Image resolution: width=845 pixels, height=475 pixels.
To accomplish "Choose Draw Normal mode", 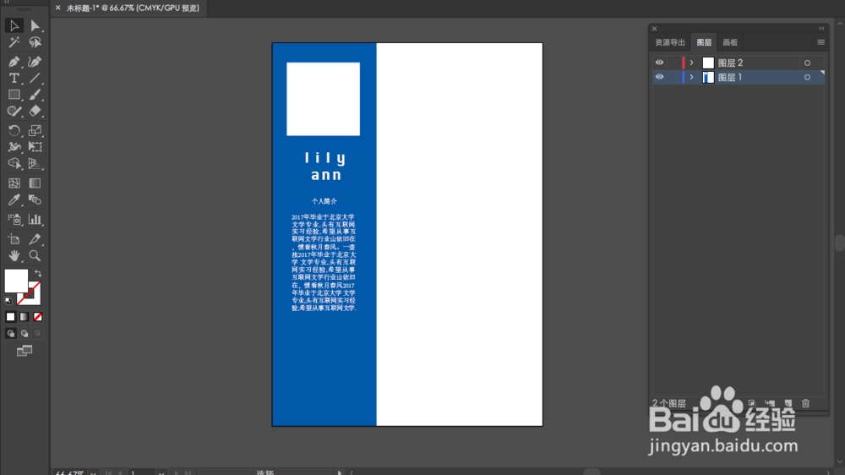I will click(11, 334).
